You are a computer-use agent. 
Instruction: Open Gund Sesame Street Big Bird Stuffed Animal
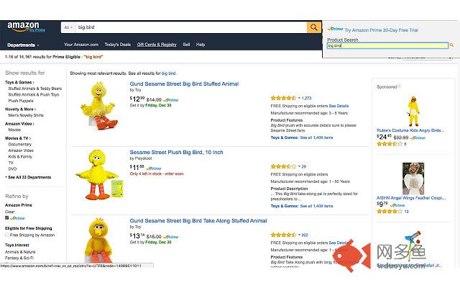click(x=184, y=84)
